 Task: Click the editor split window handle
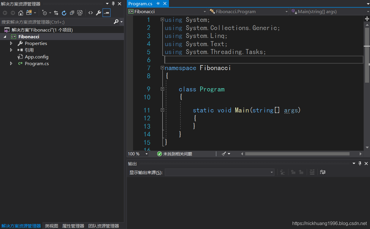click(x=367, y=19)
